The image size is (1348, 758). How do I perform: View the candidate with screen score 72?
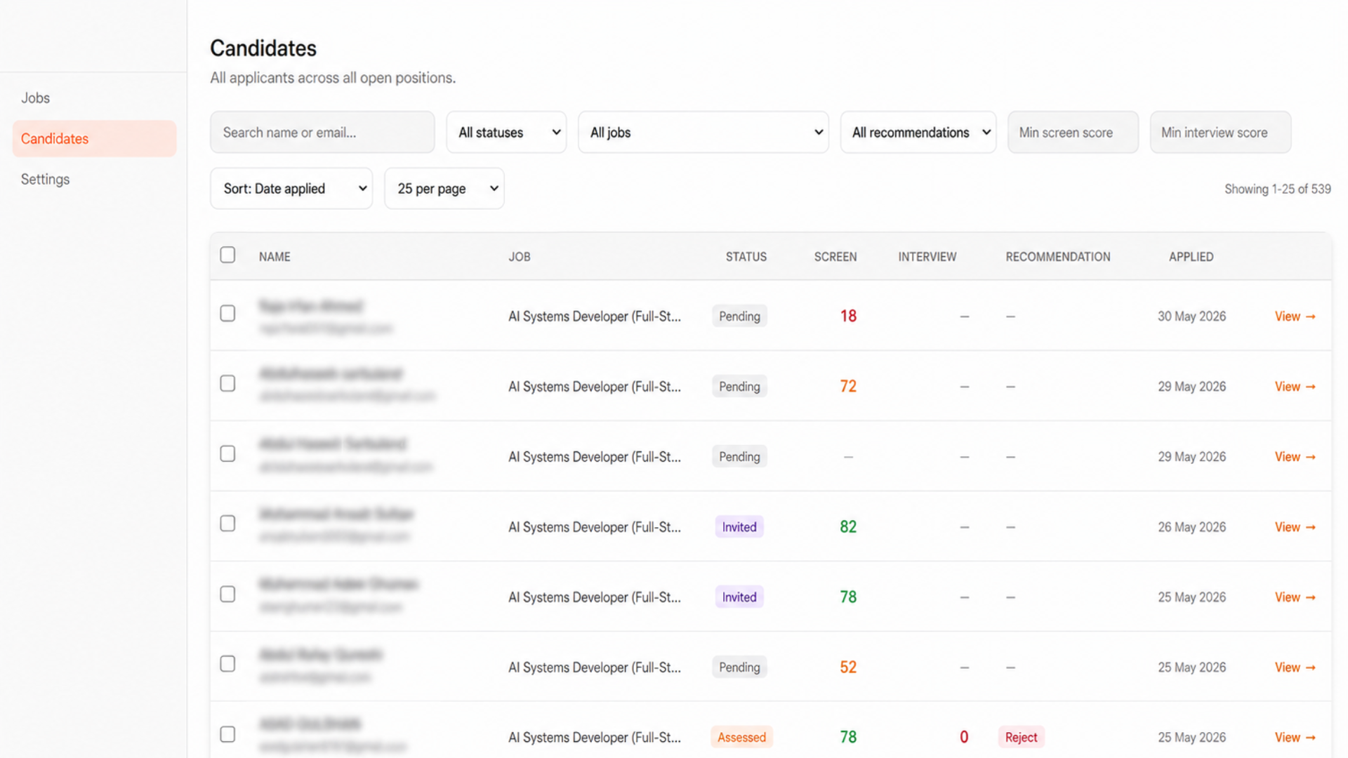(1295, 387)
